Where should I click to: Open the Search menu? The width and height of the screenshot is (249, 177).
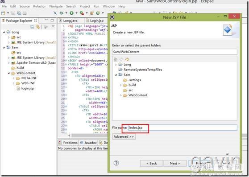click(x=71, y=6)
